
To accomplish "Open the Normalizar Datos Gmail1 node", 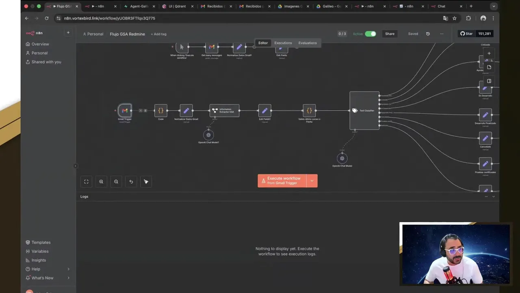I will [x=239, y=47].
